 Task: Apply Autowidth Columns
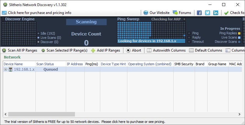click(x=166, y=50)
